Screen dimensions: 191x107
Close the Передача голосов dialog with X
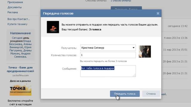click(x=158, y=13)
